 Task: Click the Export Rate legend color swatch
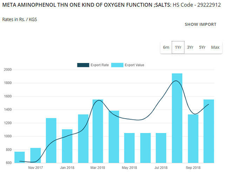click(x=83, y=65)
